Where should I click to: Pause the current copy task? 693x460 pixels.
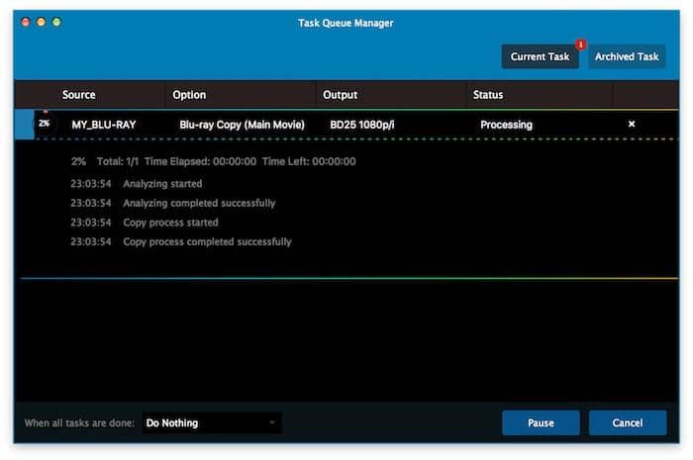point(541,423)
